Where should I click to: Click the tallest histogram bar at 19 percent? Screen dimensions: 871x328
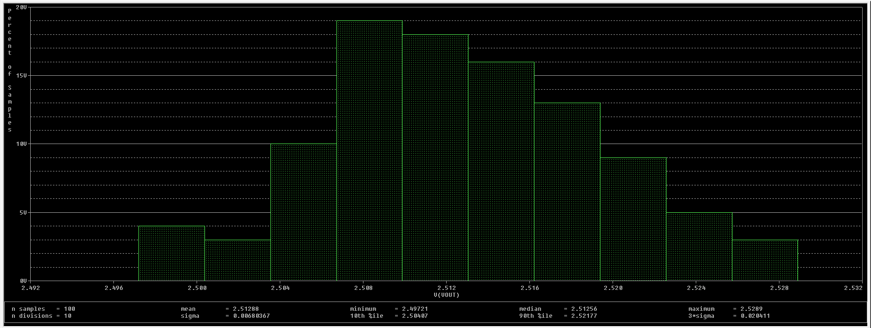(x=370, y=151)
